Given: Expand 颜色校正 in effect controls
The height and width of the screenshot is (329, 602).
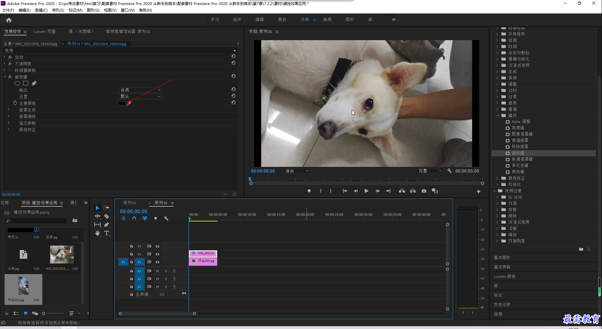Looking at the screenshot, I should (x=8, y=129).
